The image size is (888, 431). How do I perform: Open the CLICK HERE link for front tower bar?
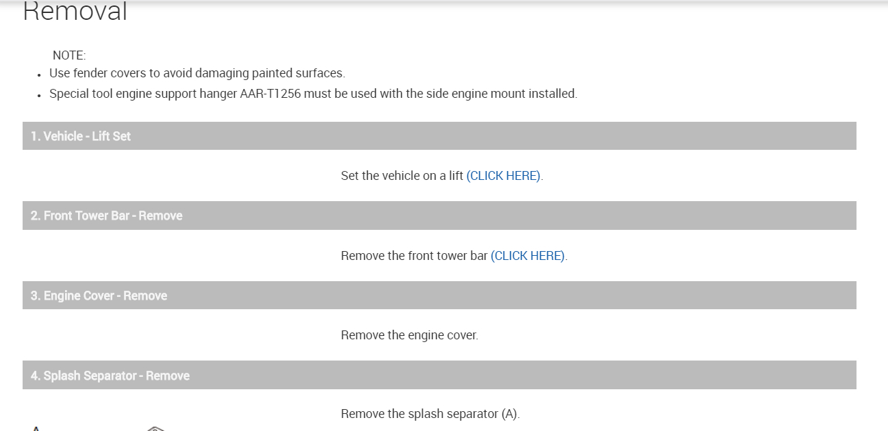pyautogui.click(x=528, y=256)
